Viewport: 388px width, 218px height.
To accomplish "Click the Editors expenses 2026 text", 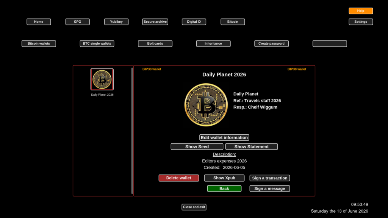I will tap(224, 161).
